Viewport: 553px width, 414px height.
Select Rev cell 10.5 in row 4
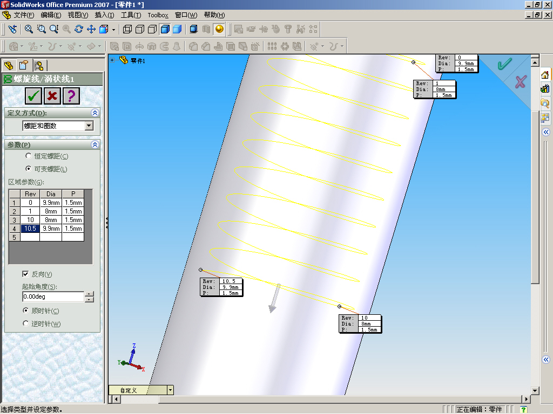[x=30, y=229]
